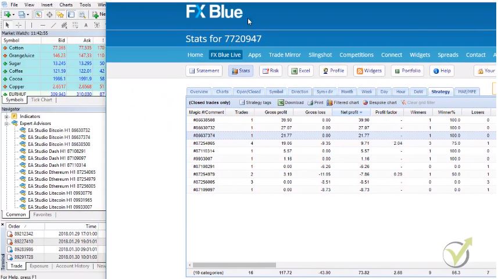The width and height of the screenshot is (498, 279).
Task: Open the Account History terminal tab
Action: tap(73, 266)
